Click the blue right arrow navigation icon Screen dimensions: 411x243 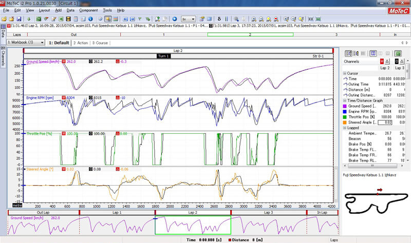coord(133,19)
